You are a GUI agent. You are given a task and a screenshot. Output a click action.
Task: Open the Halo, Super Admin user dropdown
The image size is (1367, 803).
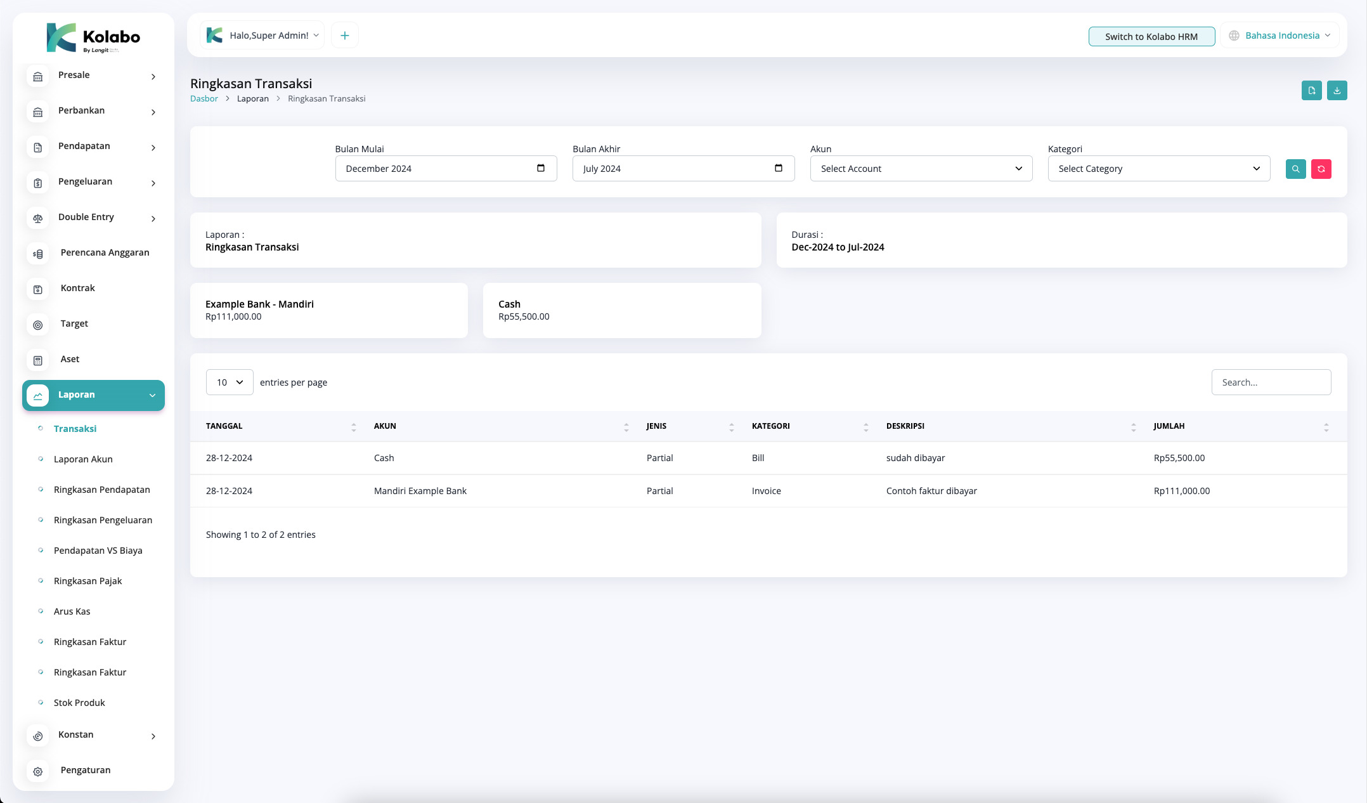tap(262, 36)
